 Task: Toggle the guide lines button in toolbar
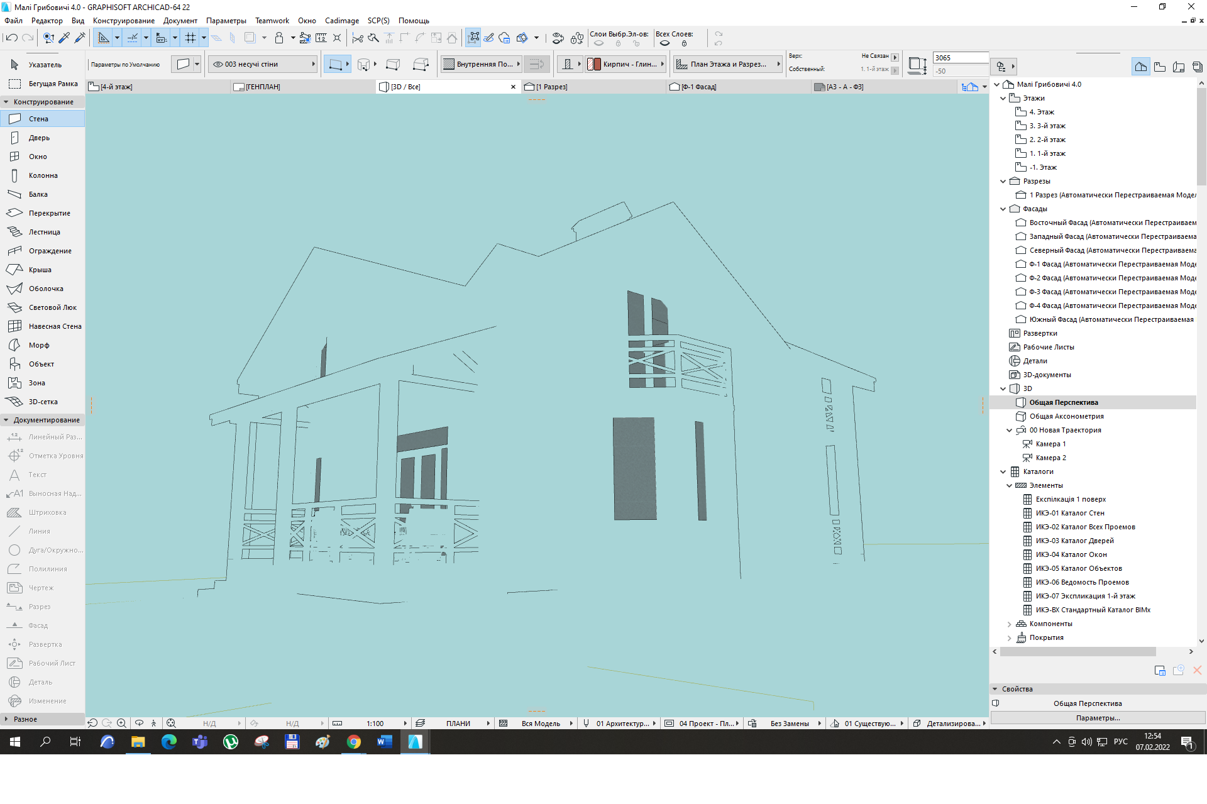click(x=104, y=38)
